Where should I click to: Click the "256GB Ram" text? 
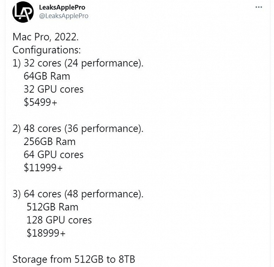click(x=49, y=142)
